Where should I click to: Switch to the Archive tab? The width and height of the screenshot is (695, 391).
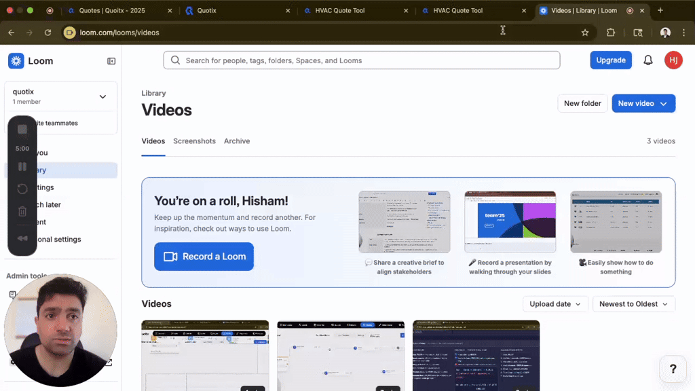[x=237, y=141]
